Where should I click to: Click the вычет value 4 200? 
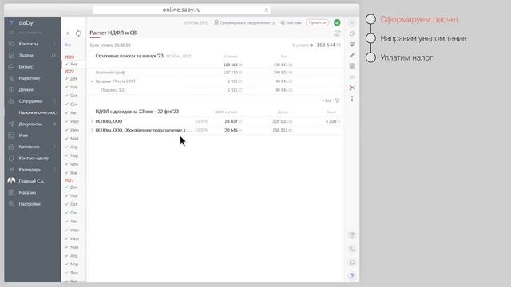point(332,121)
